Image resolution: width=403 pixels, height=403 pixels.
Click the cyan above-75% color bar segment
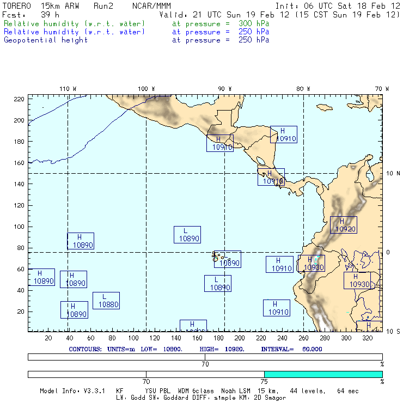pos(323,374)
